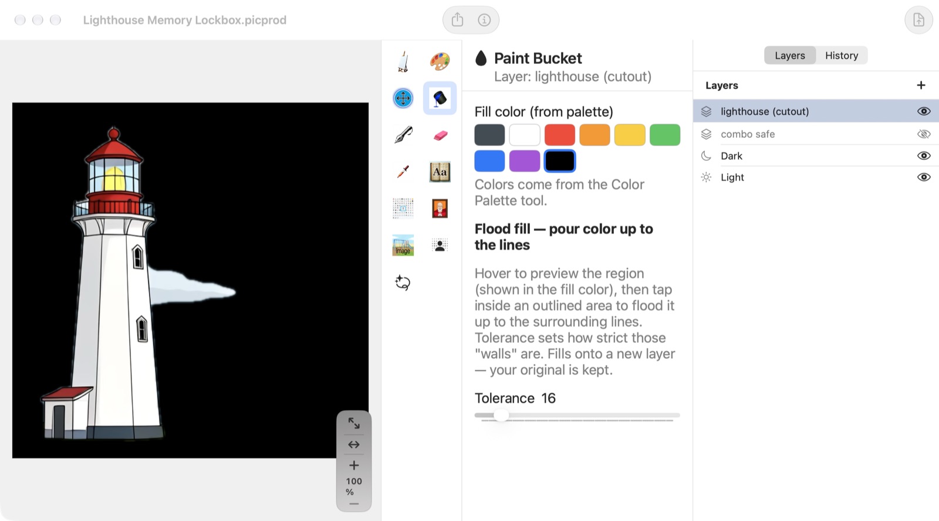The image size is (939, 521).
Task: Switch to the Layers tab
Action: point(790,56)
